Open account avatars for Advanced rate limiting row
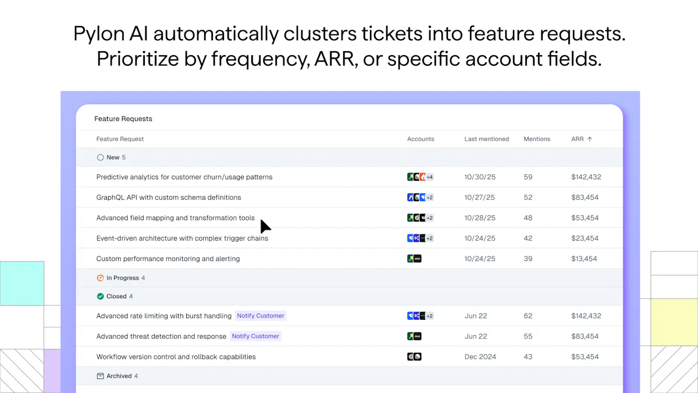The width and height of the screenshot is (698, 393). click(x=421, y=316)
